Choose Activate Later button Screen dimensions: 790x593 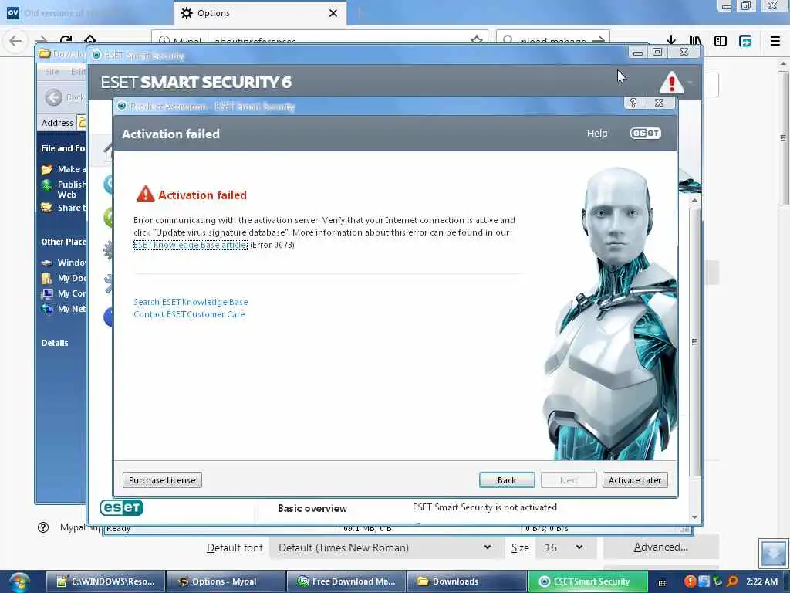coord(635,480)
